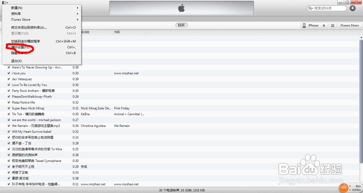
Task: Toggle the Jaci Velasquez checkbox
Action: (x=9, y=79)
